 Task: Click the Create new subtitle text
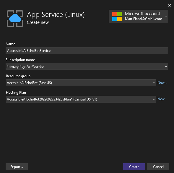[x=38, y=22]
